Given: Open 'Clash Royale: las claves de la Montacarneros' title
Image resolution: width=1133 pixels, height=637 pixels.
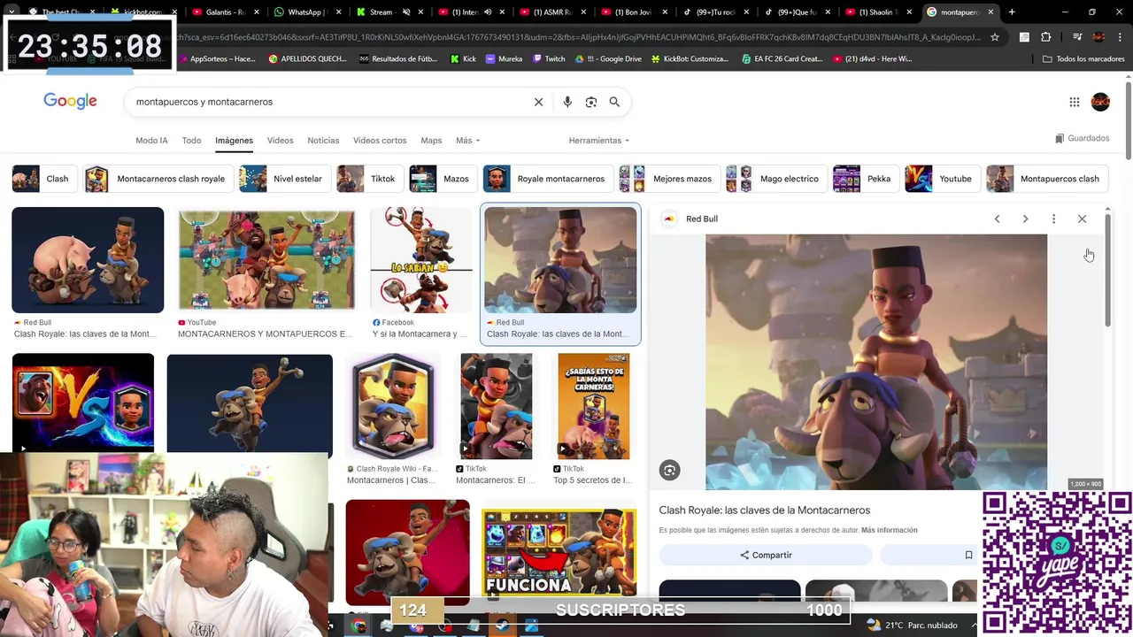Looking at the screenshot, I should pyautogui.click(x=764, y=510).
